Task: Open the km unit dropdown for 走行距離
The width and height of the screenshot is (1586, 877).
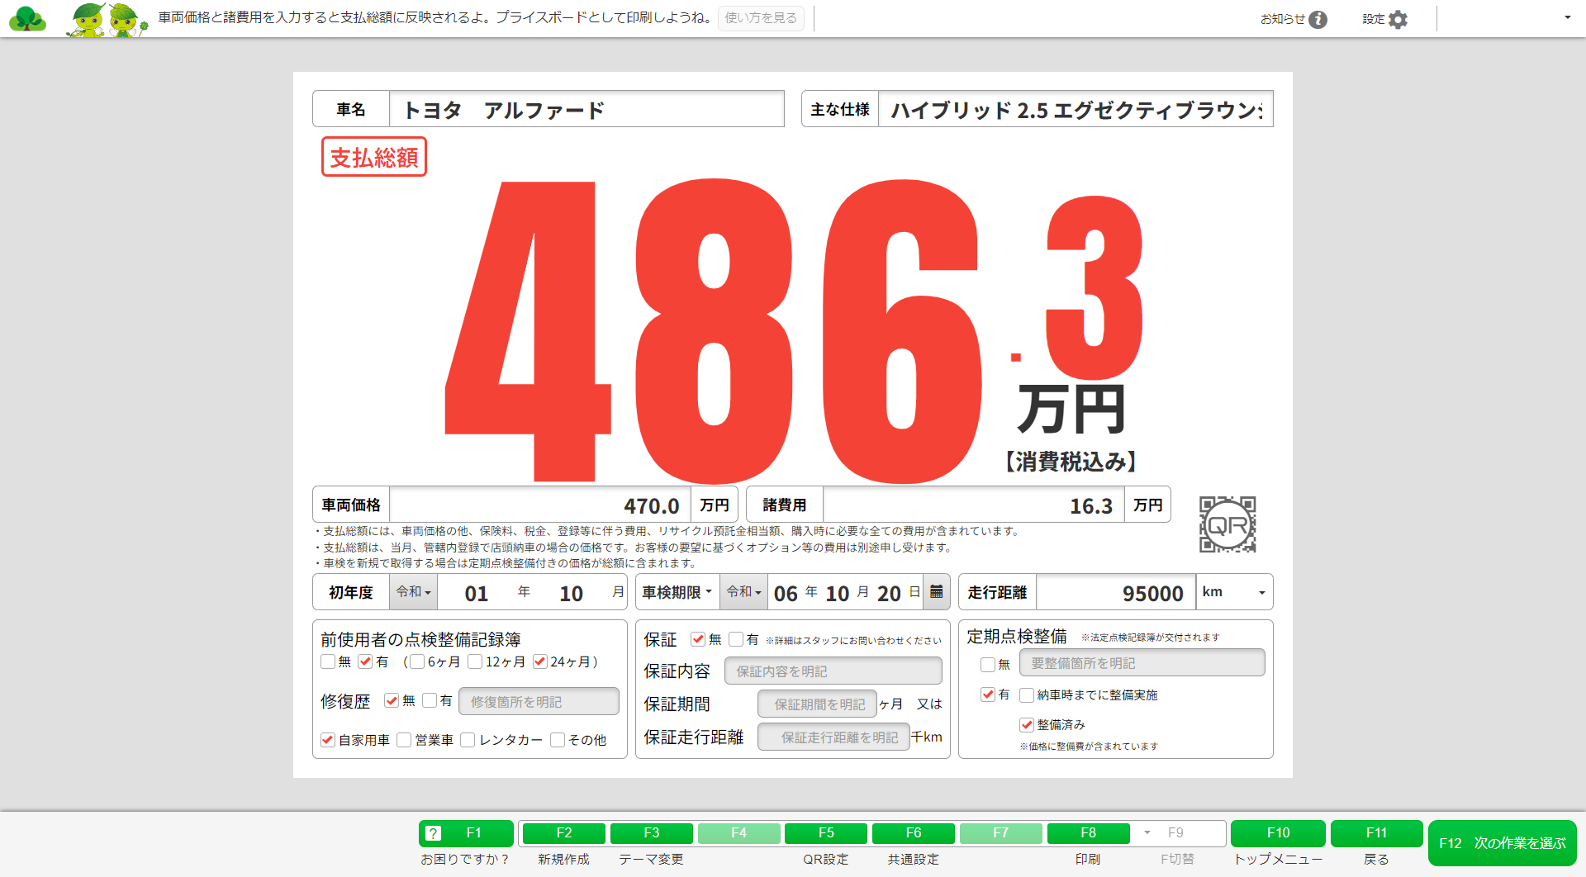Action: (1261, 591)
